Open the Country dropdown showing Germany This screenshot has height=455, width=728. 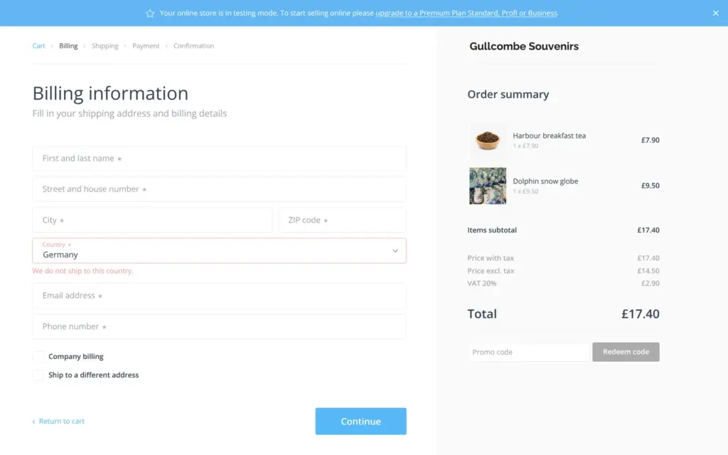pyautogui.click(x=219, y=251)
